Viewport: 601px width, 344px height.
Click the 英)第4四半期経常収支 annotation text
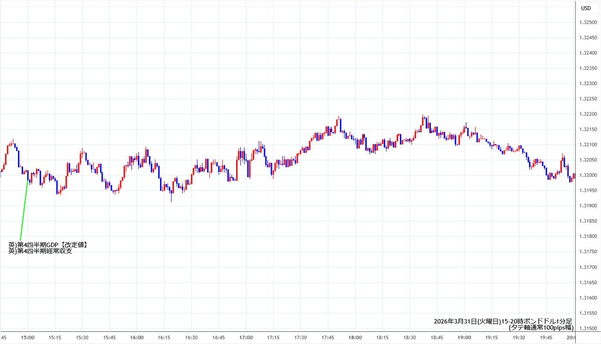40,251
